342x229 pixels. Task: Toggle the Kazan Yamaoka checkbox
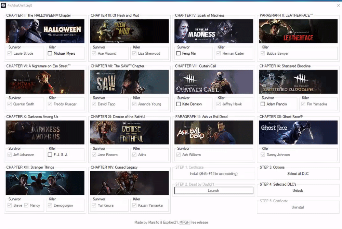coord(134,205)
